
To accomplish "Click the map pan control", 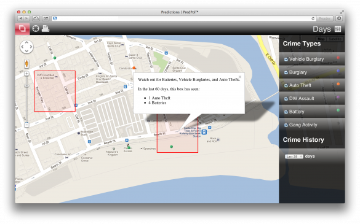I will tap(26, 47).
